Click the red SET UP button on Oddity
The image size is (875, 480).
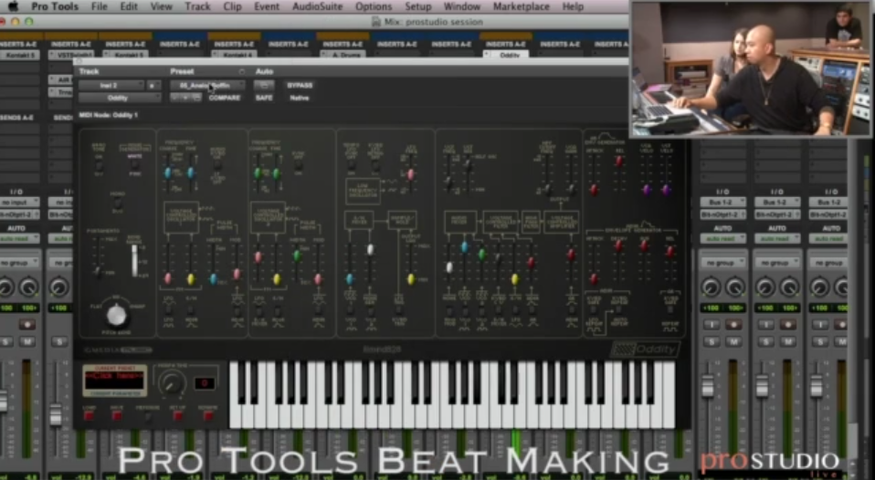point(177,416)
